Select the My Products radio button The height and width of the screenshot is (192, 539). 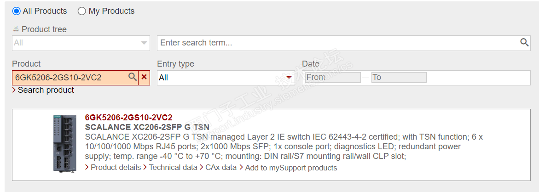82,11
